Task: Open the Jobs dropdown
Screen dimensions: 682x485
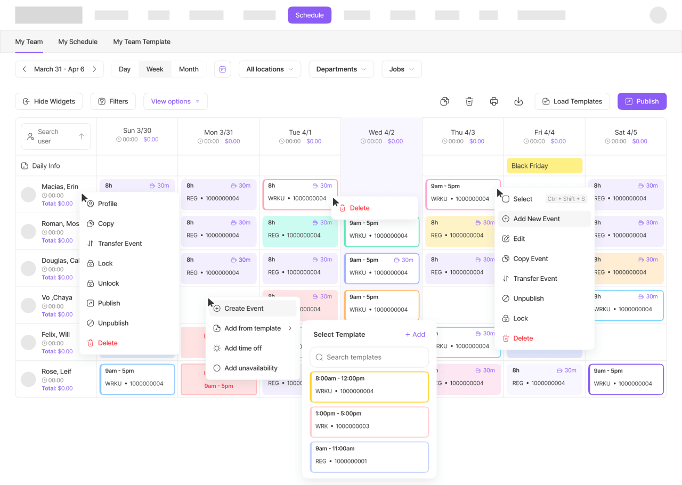Action: [x=401, y=69]
